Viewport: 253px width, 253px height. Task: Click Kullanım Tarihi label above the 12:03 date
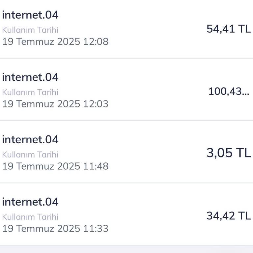click(30, 92)
